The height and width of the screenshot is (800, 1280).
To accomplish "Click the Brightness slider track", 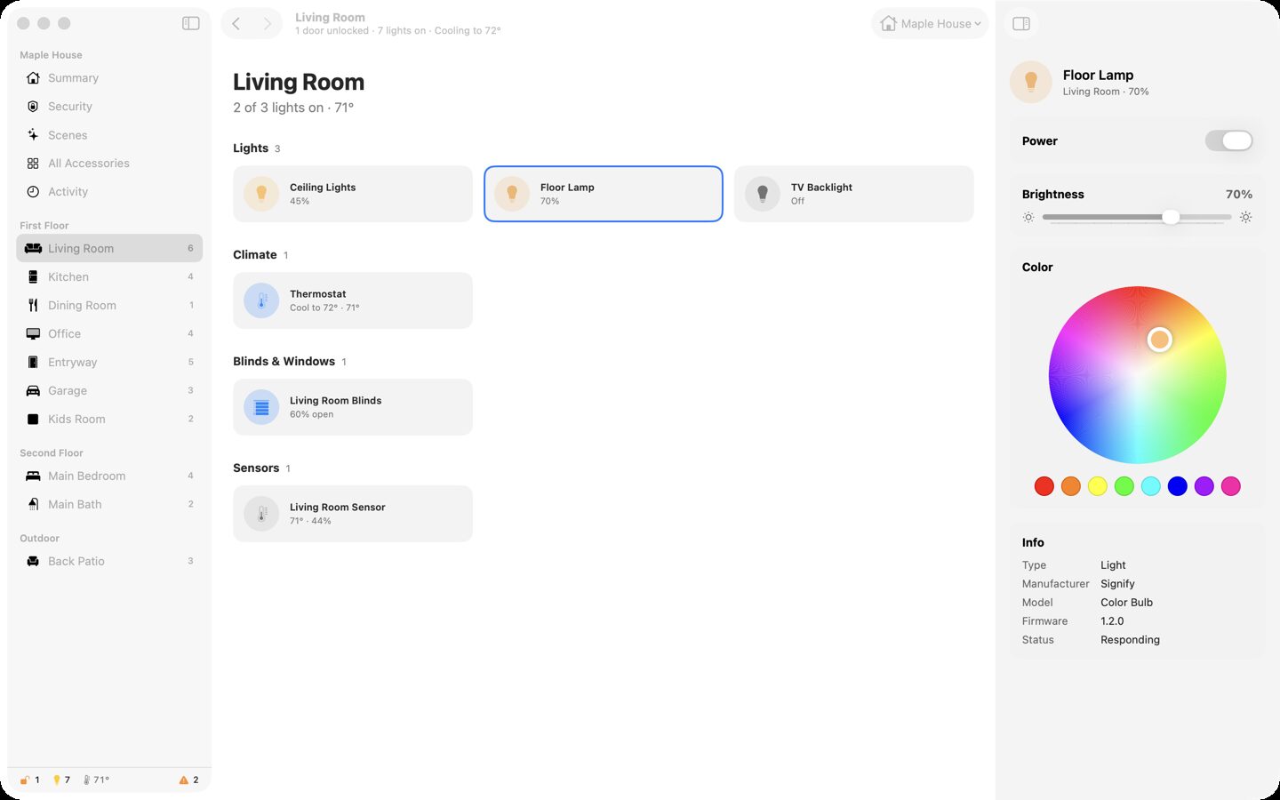I will pyautogui.click(x=1137, y=217).
